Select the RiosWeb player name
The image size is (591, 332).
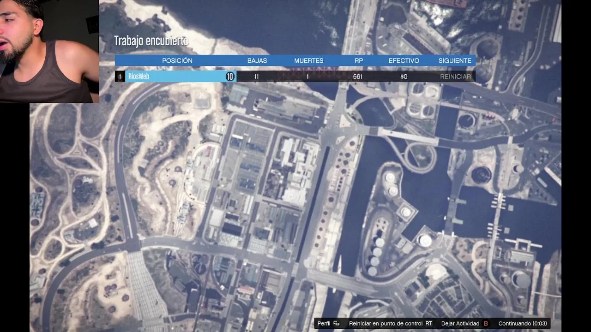(139, 77)
